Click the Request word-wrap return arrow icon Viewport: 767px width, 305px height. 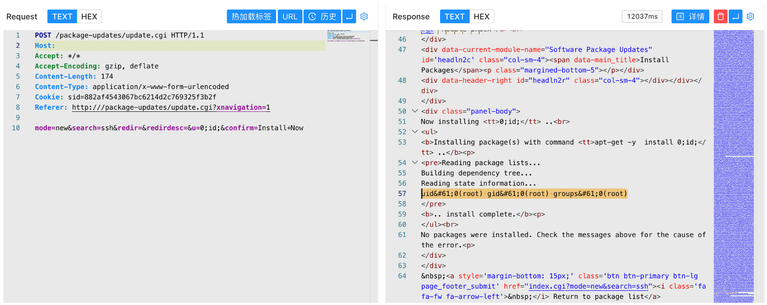pos(349,16)
